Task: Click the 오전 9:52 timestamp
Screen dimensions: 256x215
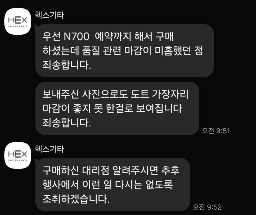Action: click(x=207, y=207)
